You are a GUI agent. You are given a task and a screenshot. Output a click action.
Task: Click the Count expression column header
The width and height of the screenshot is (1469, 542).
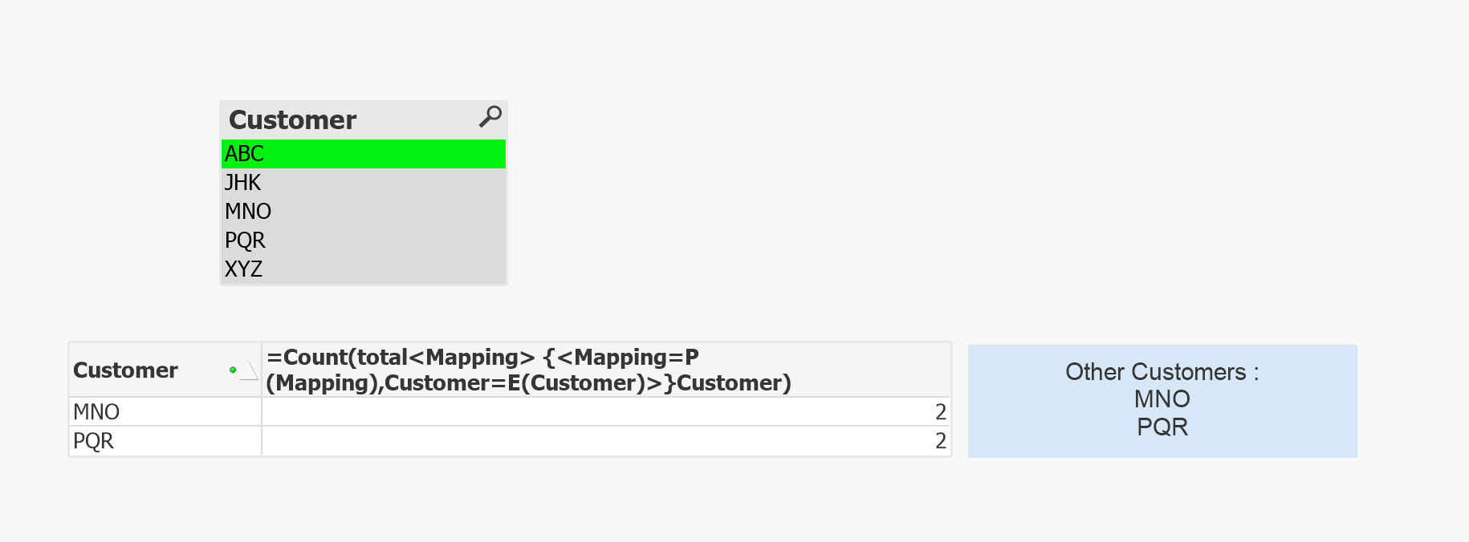point(528,370)
